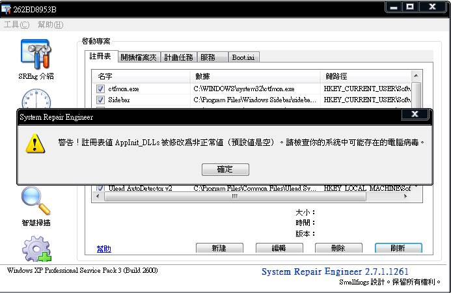Switch to the 服務 tab
This screenshot has height=293, width=451.
click(212, 57)
